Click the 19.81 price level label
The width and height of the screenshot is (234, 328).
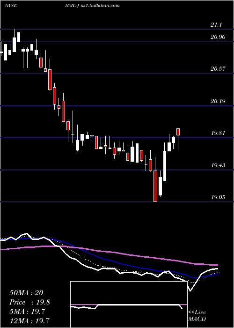(x=218, y=133)
